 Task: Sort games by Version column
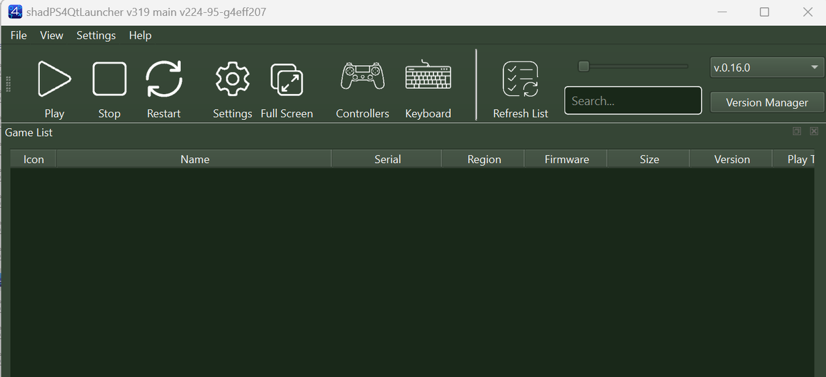[x=732, y=159]
